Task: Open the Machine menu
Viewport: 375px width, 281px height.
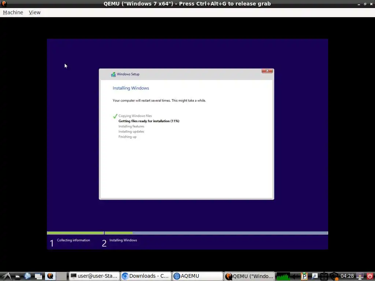Action: click(13, 12)
